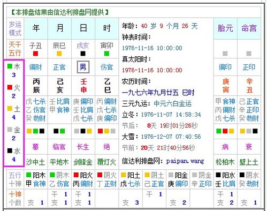
Task: Click the 真太阳时 label
Action: [x=136, y=59]
